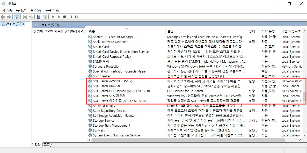
Task: Toggle the show/hide console tree icon
Action: pyautogui.click(x=17, y=17)
